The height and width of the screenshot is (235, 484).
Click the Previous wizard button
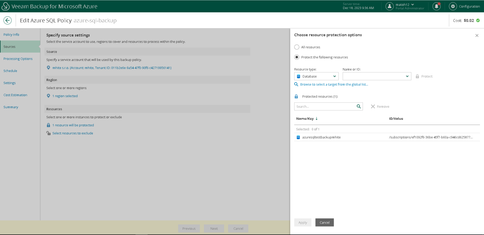[189, 229]
